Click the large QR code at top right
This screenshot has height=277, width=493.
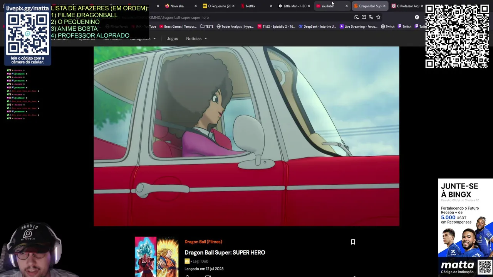[457, 36]
